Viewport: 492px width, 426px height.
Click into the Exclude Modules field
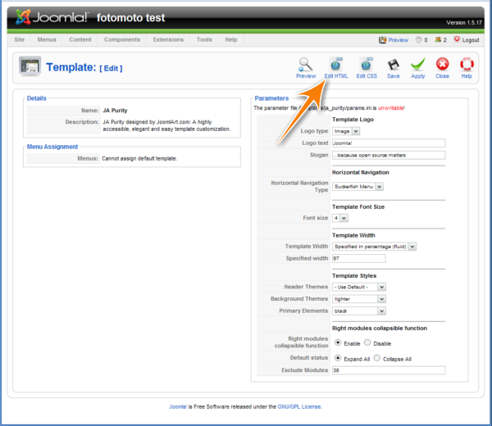389,370
